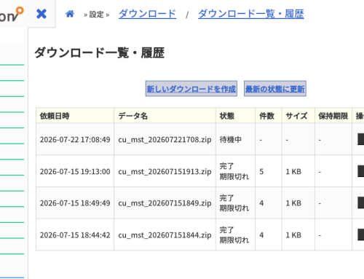The width and height of the screenshot is (364, 279).
Task: Click action button in cu_mst_202607151913.zip row
Action: pyautogui.click(x=361, y=171)
